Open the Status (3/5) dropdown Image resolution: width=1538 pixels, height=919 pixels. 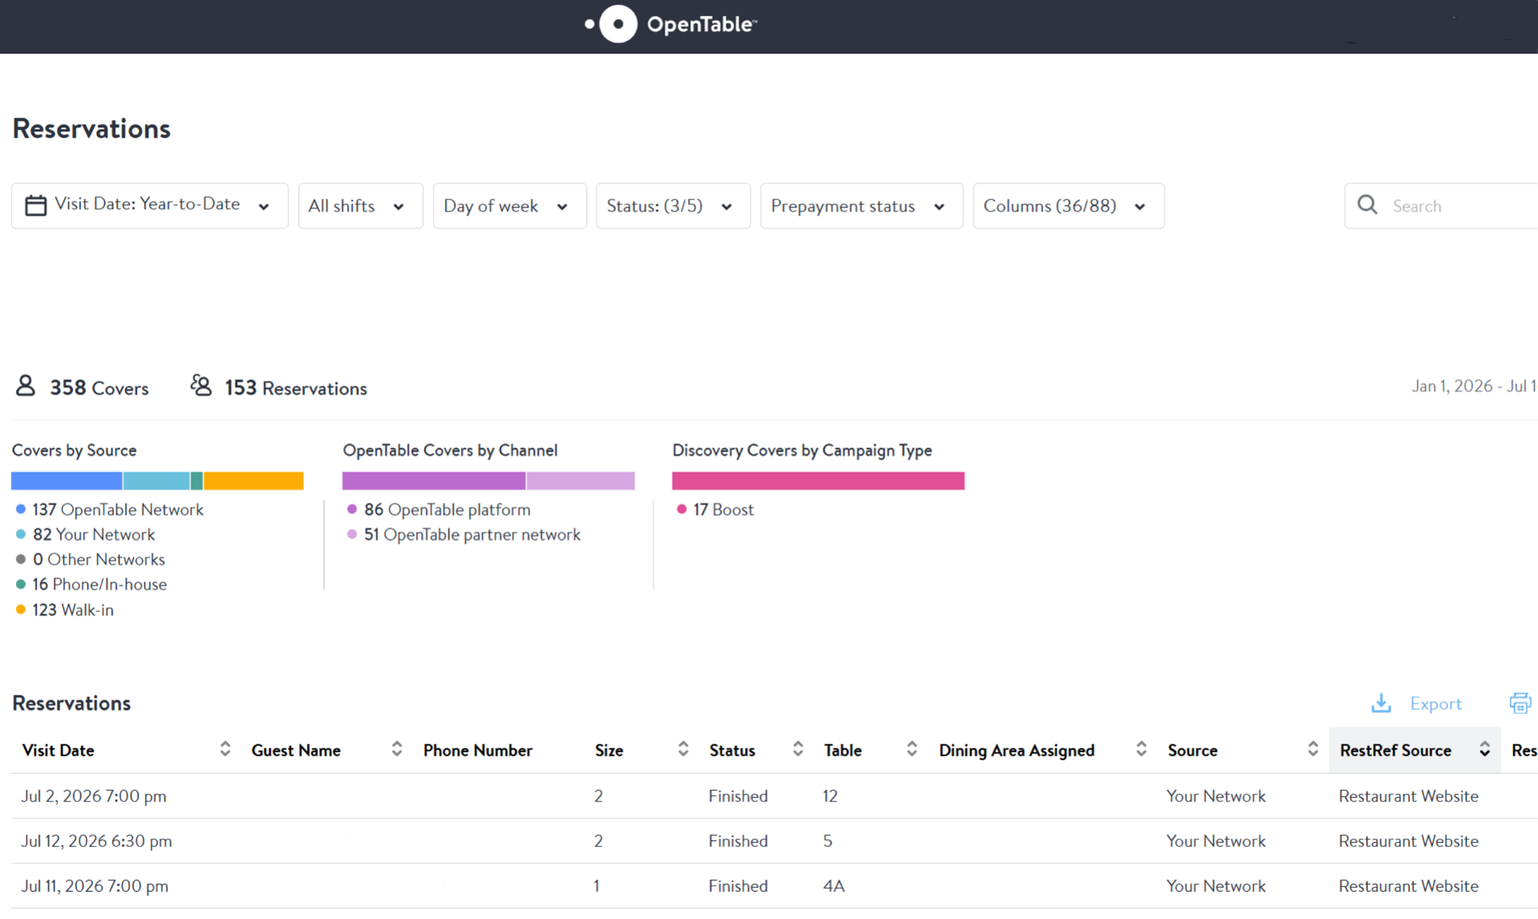point(673,205)
